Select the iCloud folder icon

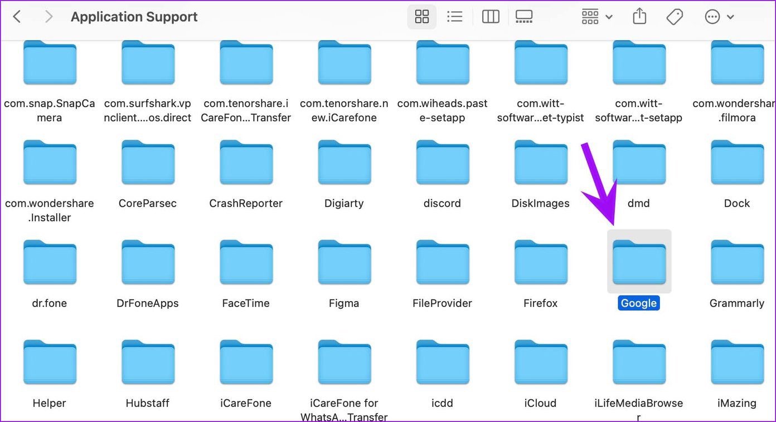tap(540, 362)
